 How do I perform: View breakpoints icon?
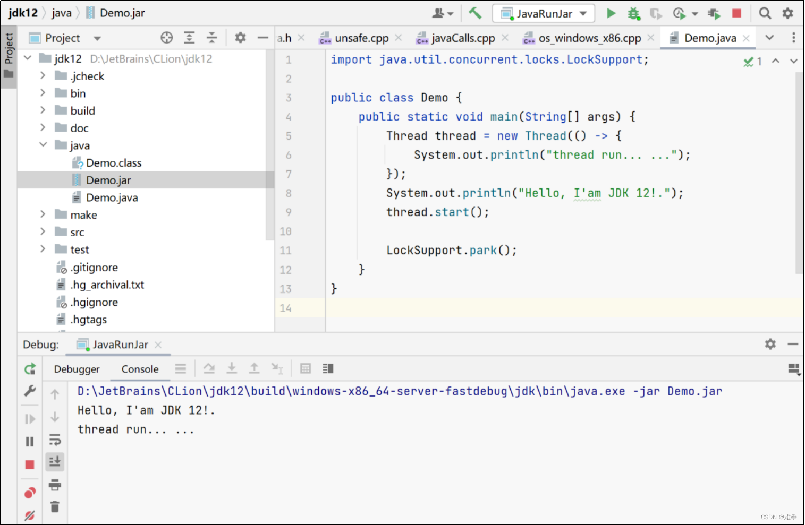pos(30,493)
